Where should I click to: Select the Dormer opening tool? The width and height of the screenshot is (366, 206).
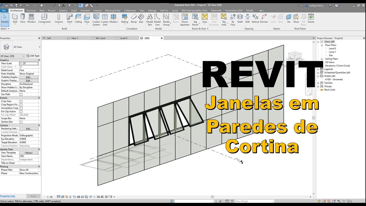pos(264,18)
